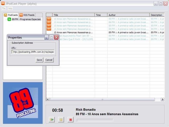169x127 pixels.
Task: Click the play button in player
Action: (52, 120)
